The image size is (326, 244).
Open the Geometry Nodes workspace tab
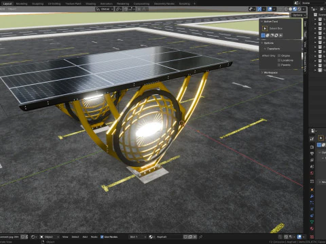coord(164,3)
